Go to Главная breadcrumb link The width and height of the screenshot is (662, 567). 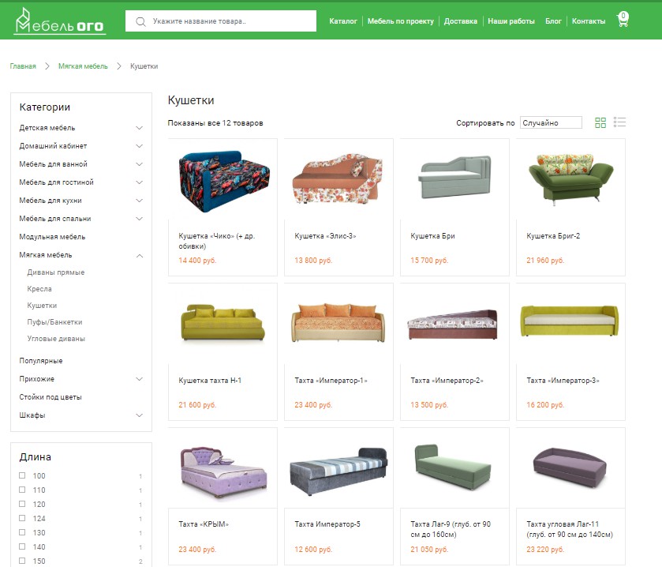pos(23,66)
